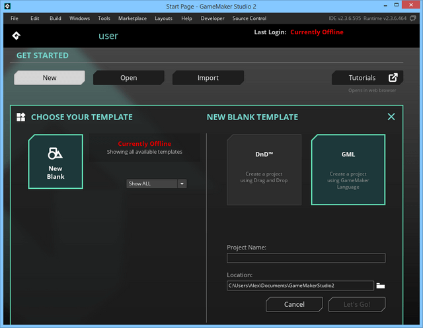Click the Project Name text field
This screenshot has width=423, height=328.
tap(306, 258)
